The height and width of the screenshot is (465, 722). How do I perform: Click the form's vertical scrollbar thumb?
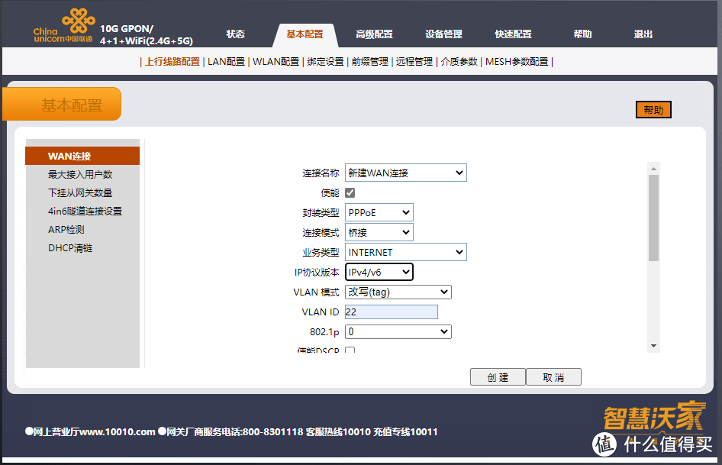[653, 218]
